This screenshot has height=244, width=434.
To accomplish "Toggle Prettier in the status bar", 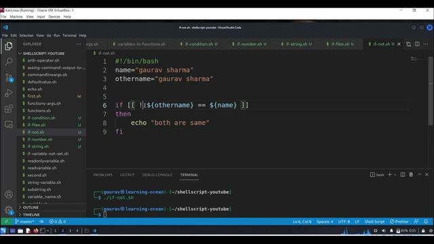I will point(399,222).
